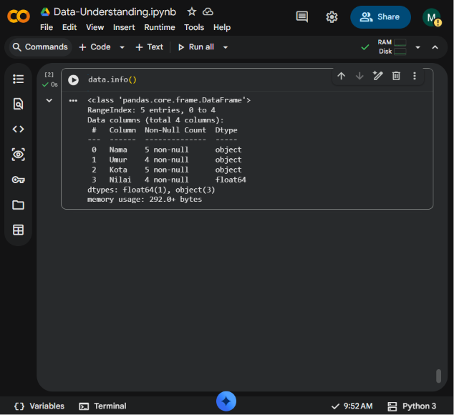Click the data.info() code line
This screenshot has width=454, height=415.
[x=112, y=79]
